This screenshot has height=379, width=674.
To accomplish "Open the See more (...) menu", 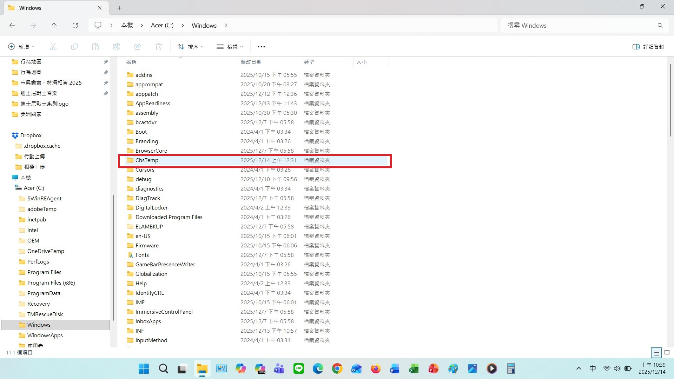I will (x=261, y=46).
